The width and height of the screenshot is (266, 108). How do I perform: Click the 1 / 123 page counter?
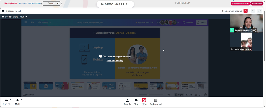click(189, 95)
